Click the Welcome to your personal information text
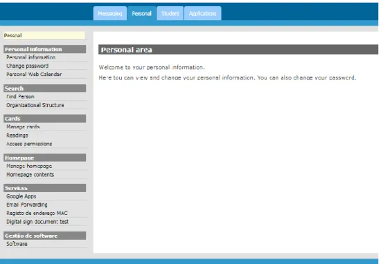The image size is (383, 264). pyautogui.click(x=152, y=67)
